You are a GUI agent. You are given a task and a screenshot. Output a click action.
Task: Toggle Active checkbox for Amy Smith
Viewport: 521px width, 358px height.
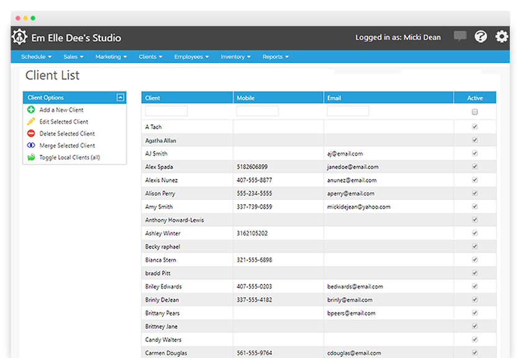[x=474, y=206]
